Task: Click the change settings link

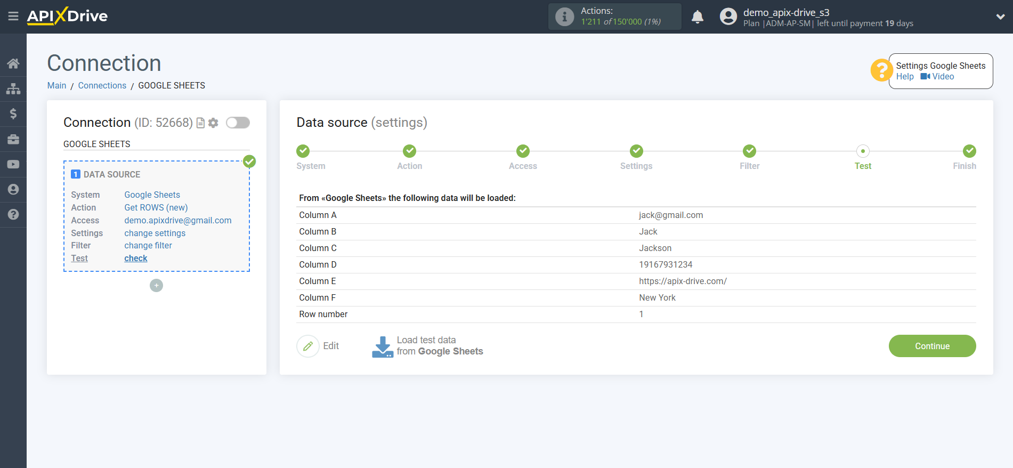Action: [155, 233]
